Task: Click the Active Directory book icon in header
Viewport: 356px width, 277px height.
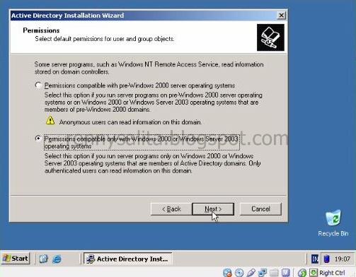Action: click(270, 37)
